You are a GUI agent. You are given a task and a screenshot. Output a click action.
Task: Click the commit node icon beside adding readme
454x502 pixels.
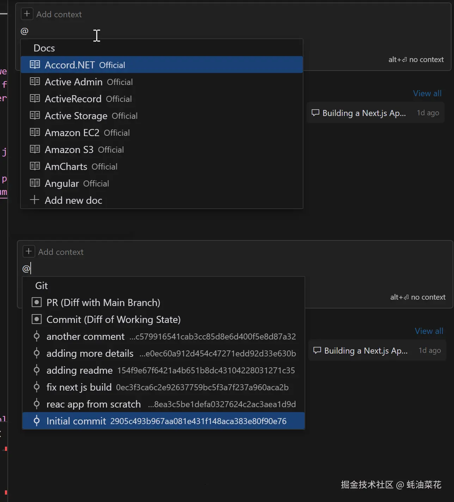tap(37, 370)
